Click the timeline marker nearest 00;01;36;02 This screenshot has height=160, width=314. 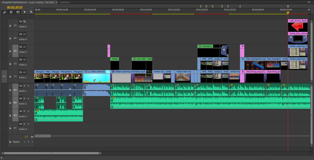coord(201,6)
